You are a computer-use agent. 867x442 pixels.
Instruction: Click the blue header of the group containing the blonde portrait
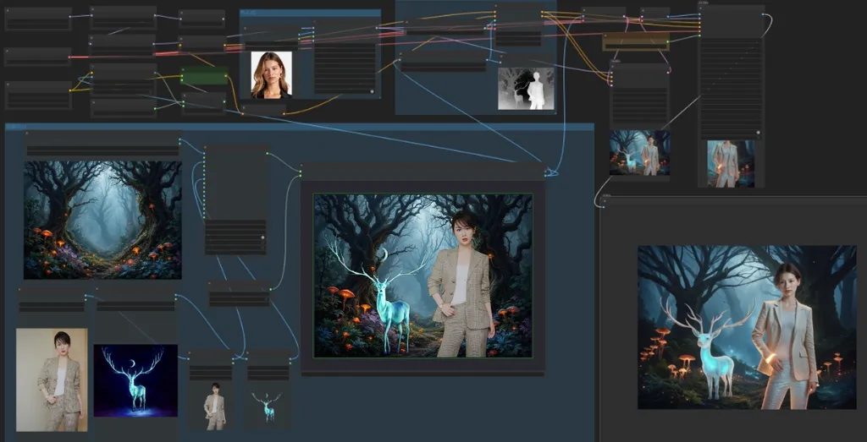311,12
